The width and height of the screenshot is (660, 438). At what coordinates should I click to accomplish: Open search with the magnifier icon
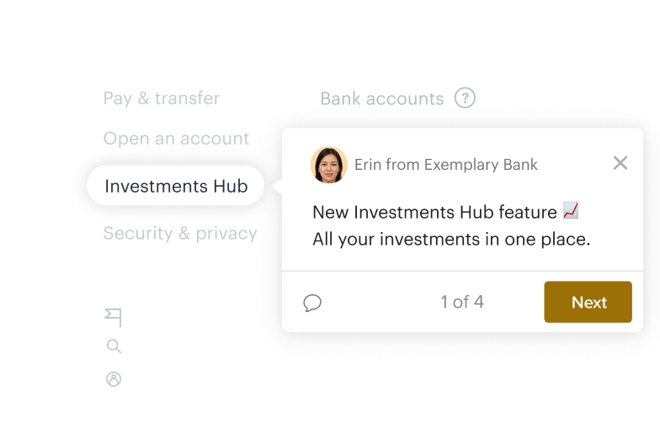114,346
